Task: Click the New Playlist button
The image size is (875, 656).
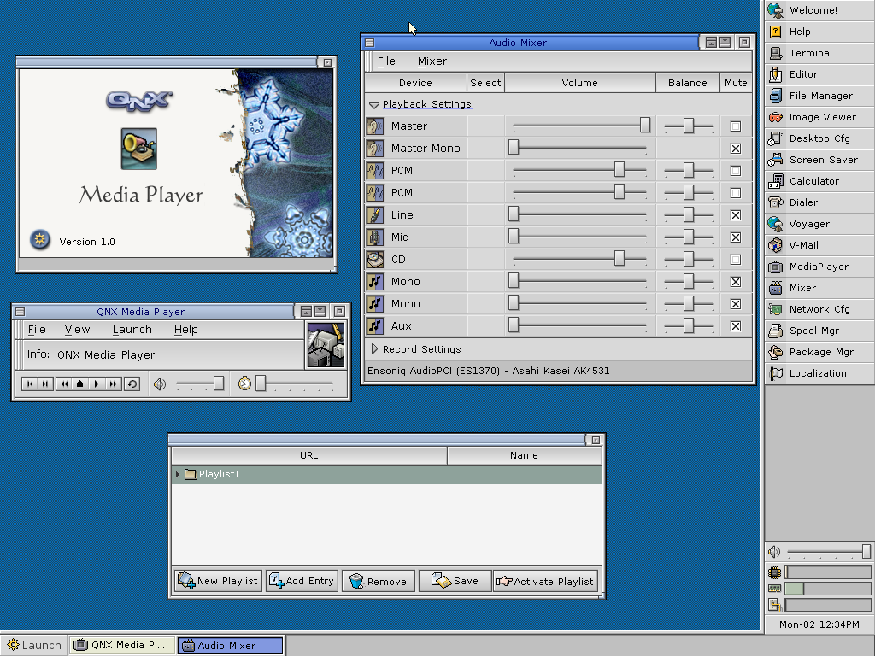Action: 218,581
